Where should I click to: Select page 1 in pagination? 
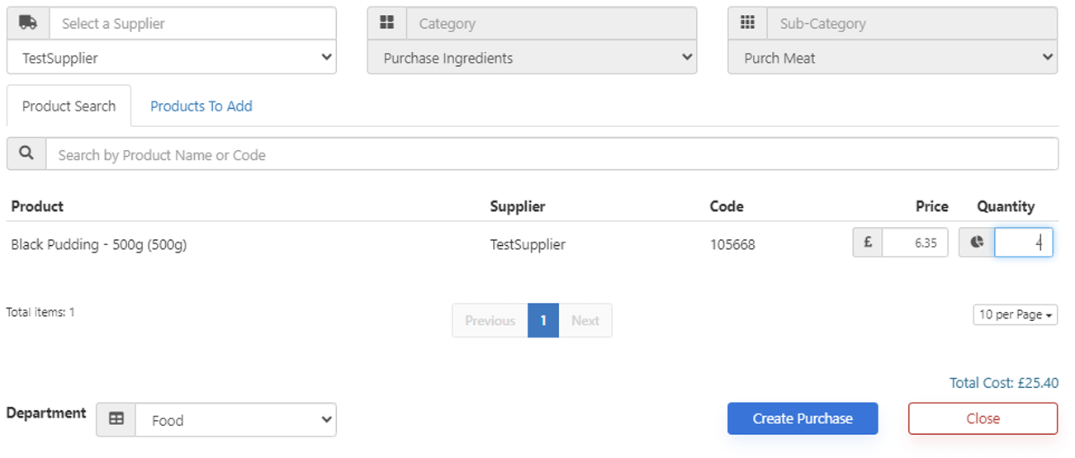point(543,320)
